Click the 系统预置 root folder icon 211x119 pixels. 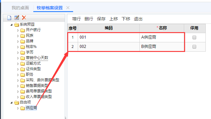pos(17,25)
